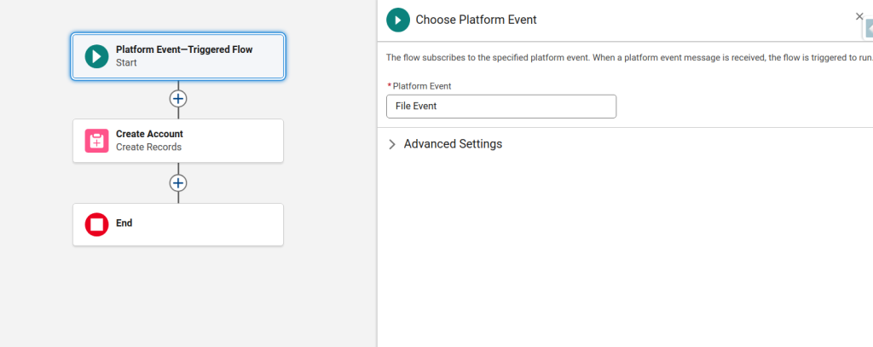Click the Create Records subtitle text
This screenshot has width=873, height=347.
tap(148, 147)
